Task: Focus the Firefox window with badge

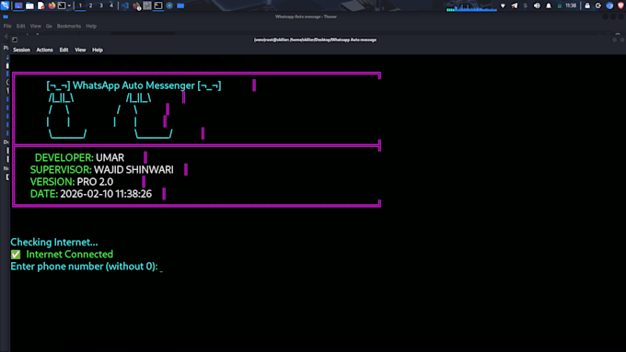Action: (136, 6)
